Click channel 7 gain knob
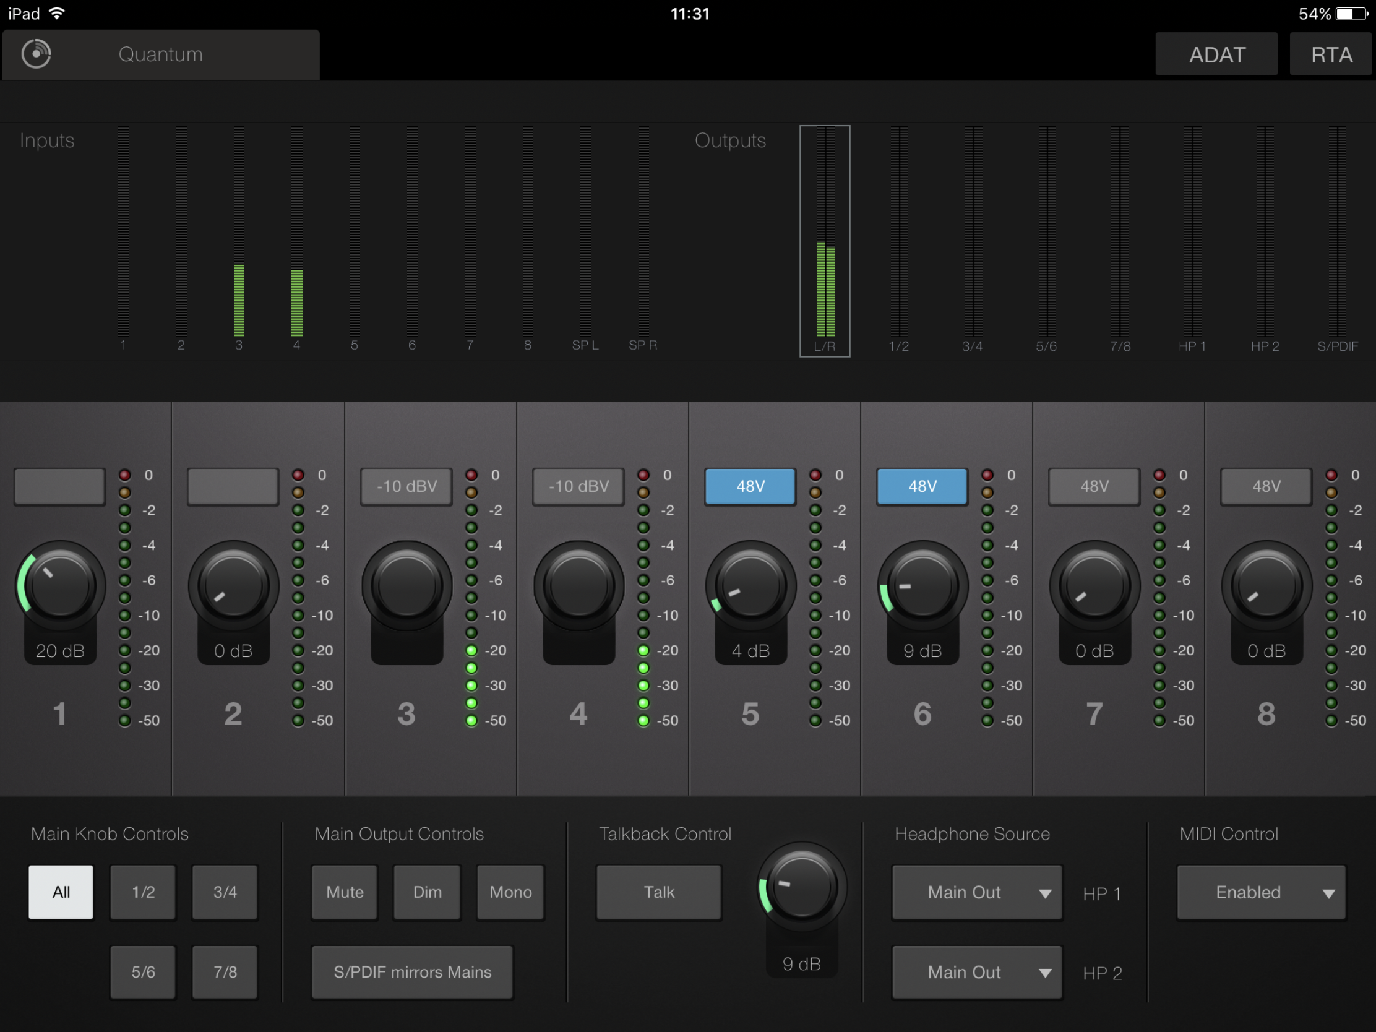The height and width of the screenshot is (1032, 1376). [1095, 585]
